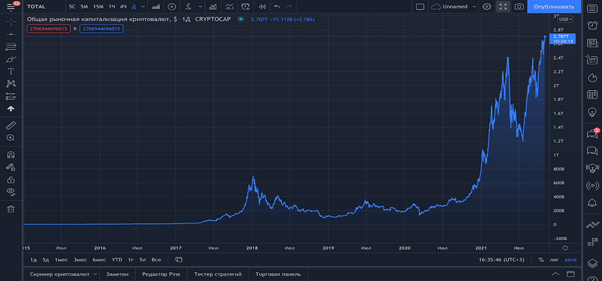Image resolution: width=602 pixels, height=281 pixels.
Task: Toggle lock all drawing tools
Action: point(11,180)
